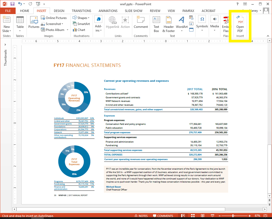The width and height of the screenshot is (272, 219).
Task: Switch to the DESIGN tab
Action: tap(59, 11)
